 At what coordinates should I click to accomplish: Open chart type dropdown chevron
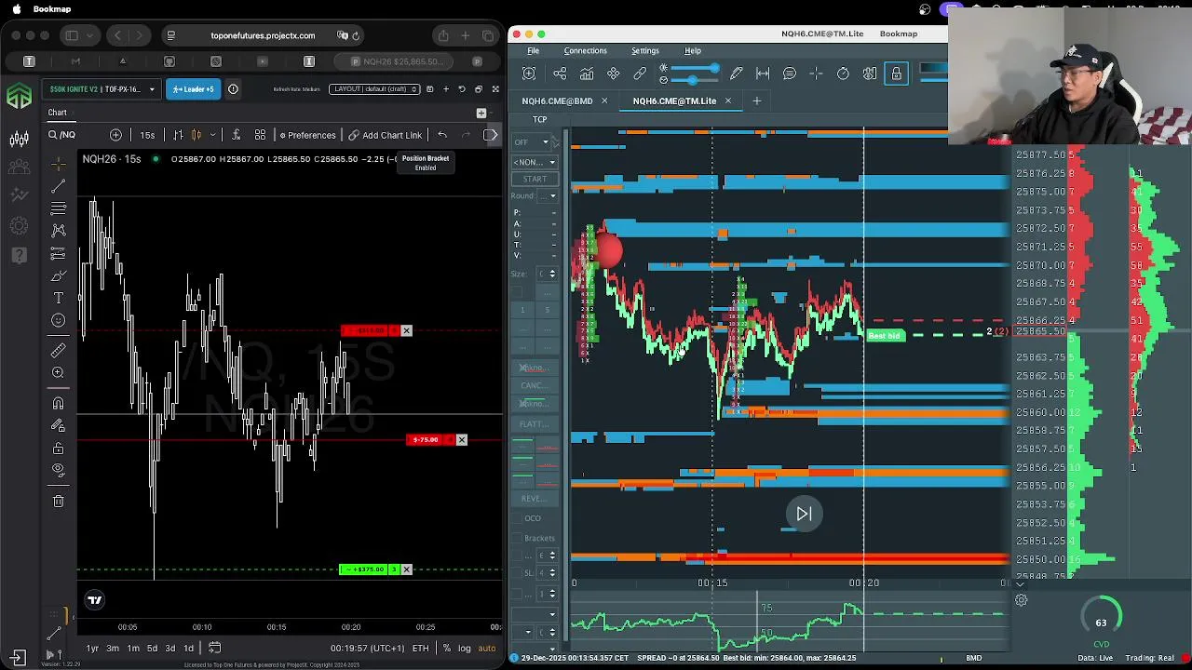213,135
